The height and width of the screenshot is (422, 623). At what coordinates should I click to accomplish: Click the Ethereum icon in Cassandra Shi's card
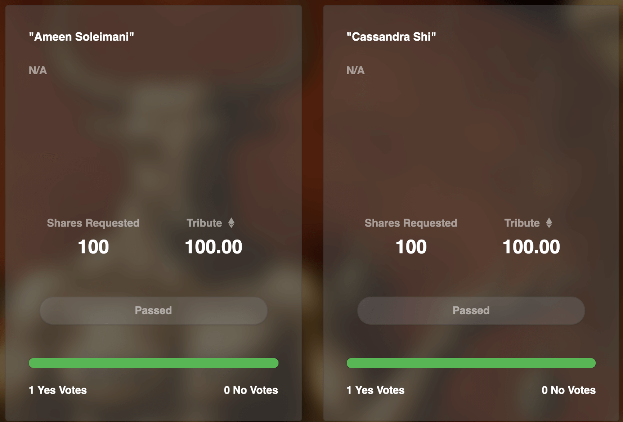pyautogui.click(x=549, y=223)
